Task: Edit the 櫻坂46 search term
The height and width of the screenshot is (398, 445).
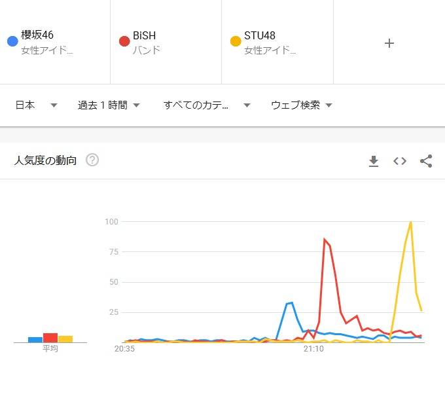Action: 37,35
